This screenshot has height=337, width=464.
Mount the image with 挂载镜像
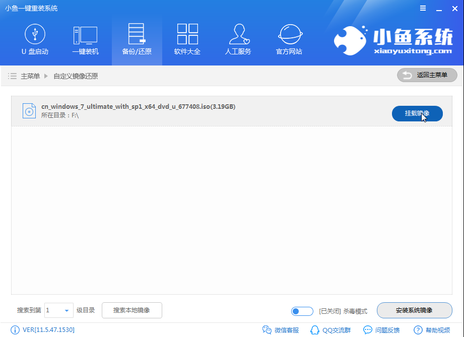pyautogui.click(x=417, y=113)
